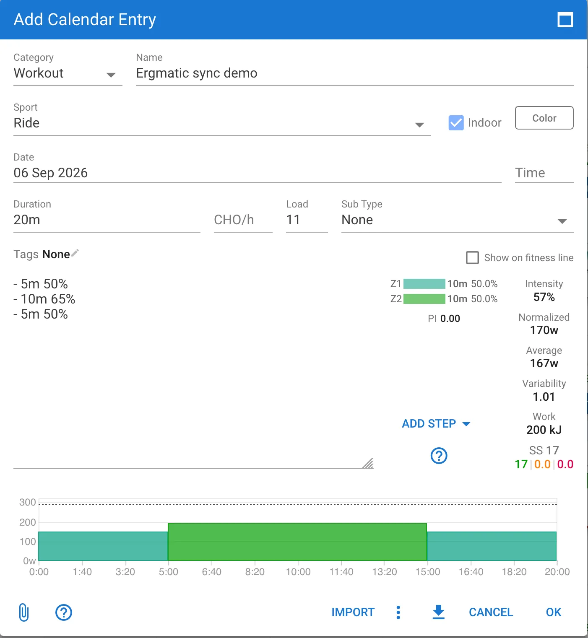
Task: Click the Duration field showing 20m
Action: [107, 220]
